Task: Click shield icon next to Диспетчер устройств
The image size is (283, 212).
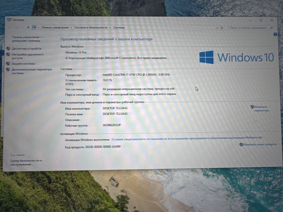Action: tap(8, 48)
